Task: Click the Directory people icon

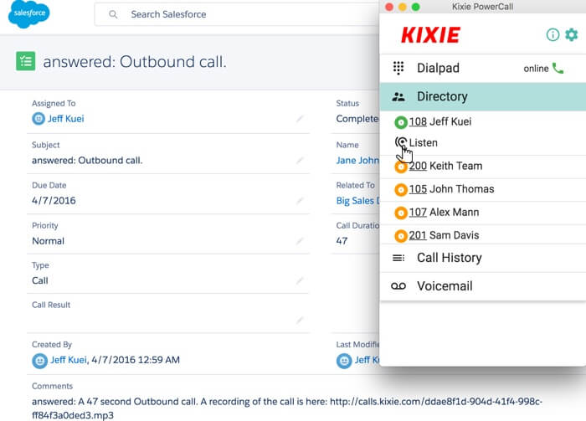Action: [x=398, y=97]
